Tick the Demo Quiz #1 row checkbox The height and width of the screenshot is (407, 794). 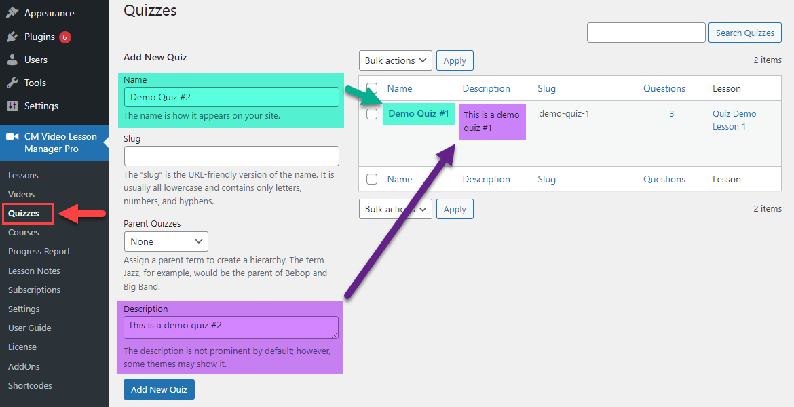(372, 114)
